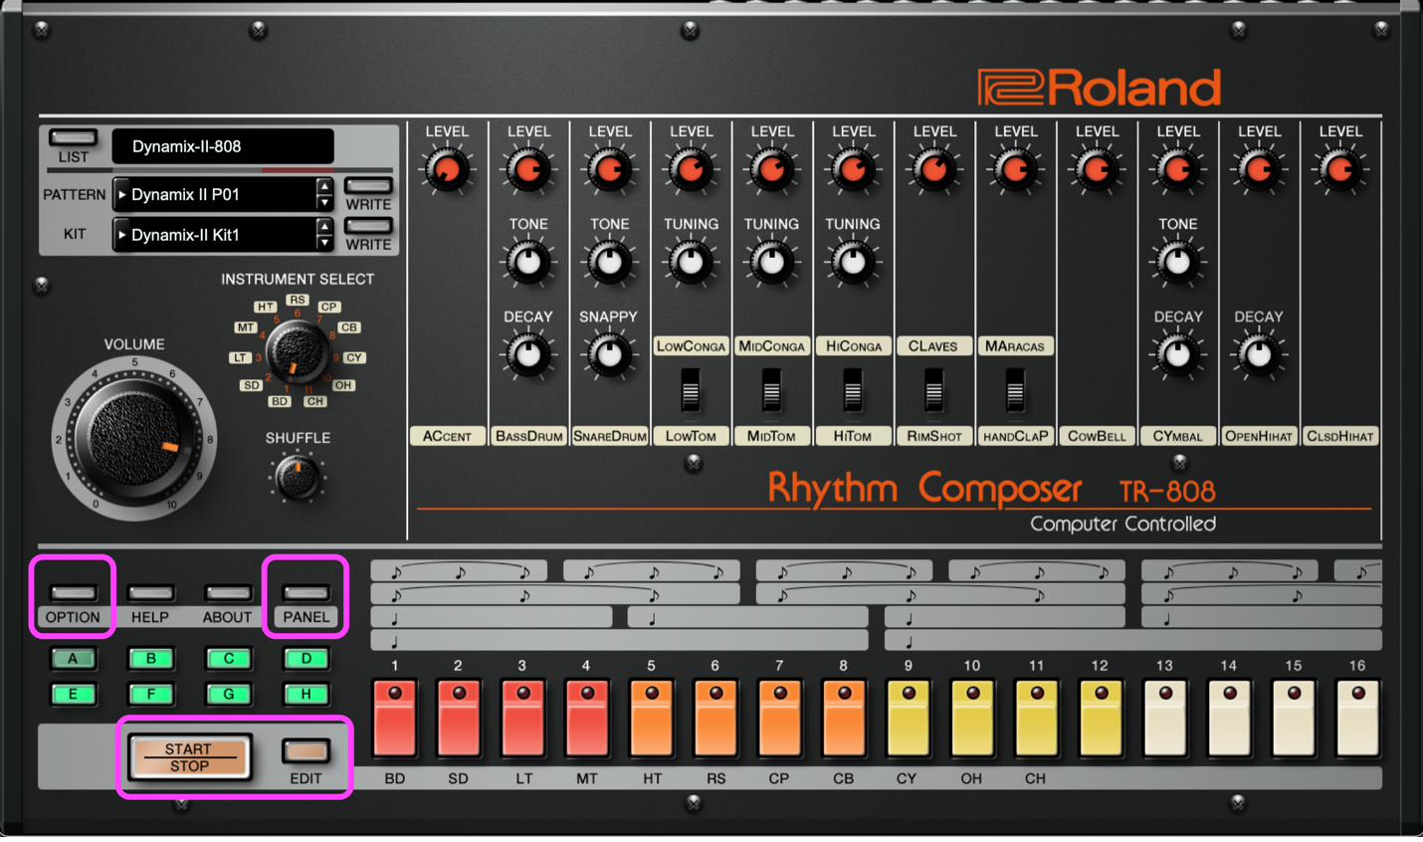Toggle the LowConga/LowTom switch
This screenshot has height=842, width=1423.
pos(691,390)
